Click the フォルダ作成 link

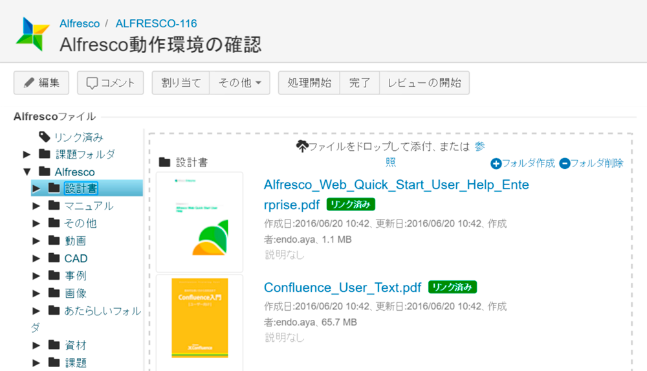click(528, 163)
